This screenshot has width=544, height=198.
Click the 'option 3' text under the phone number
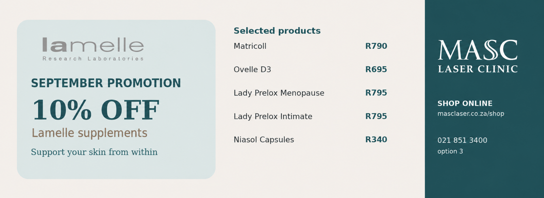(450, 152)
